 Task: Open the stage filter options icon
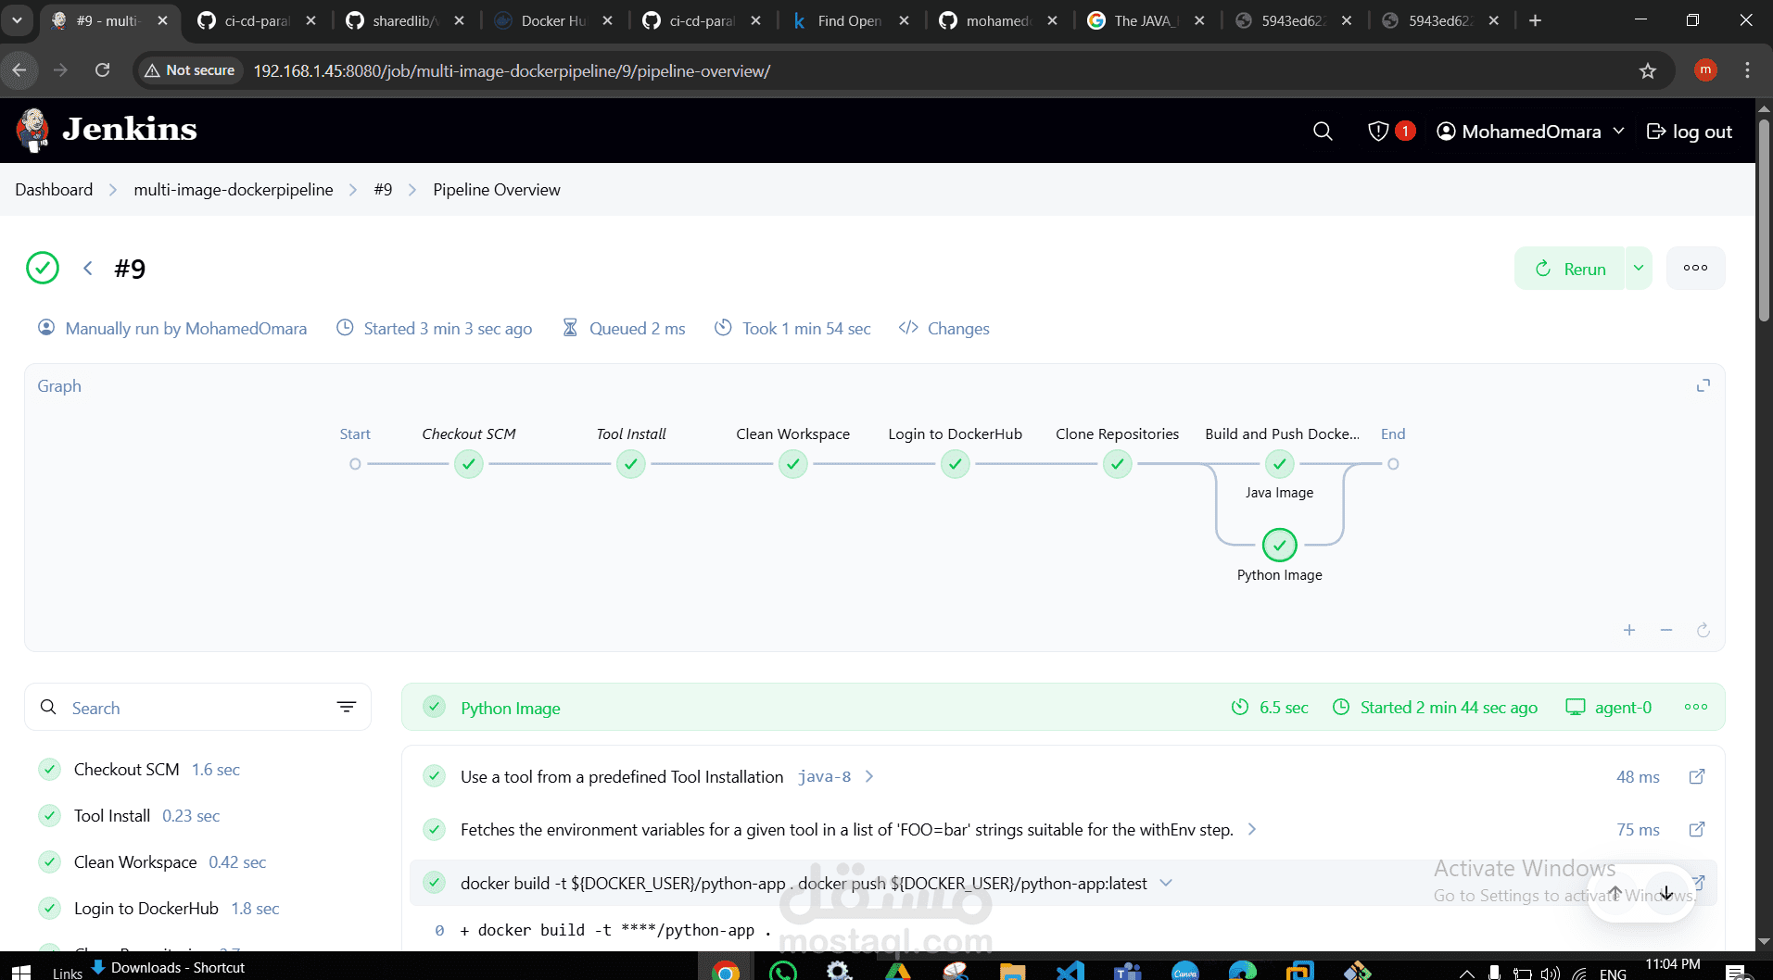click(347, 708)
